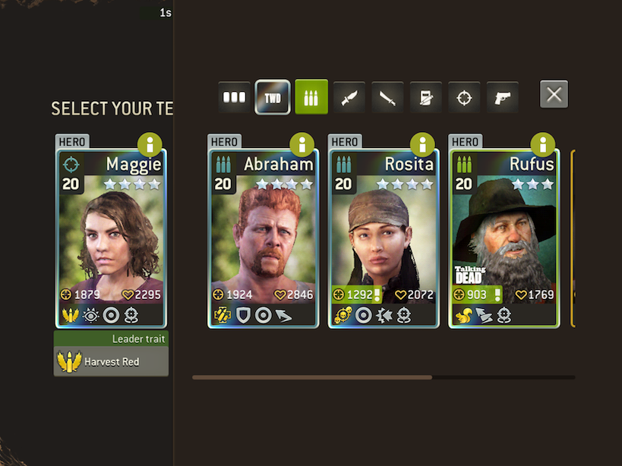
Task: Filter by Scout knife class icon
Action: 349,97
